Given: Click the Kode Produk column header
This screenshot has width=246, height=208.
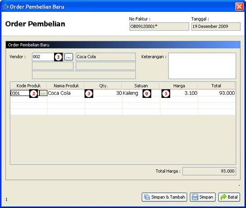Looking at the screenshot, I should click(29, 86).
